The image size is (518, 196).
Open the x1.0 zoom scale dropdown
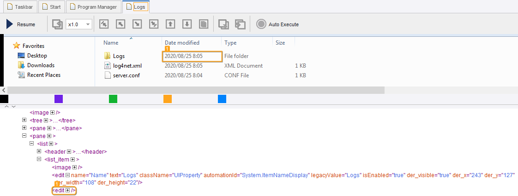(x=88, y=24)
